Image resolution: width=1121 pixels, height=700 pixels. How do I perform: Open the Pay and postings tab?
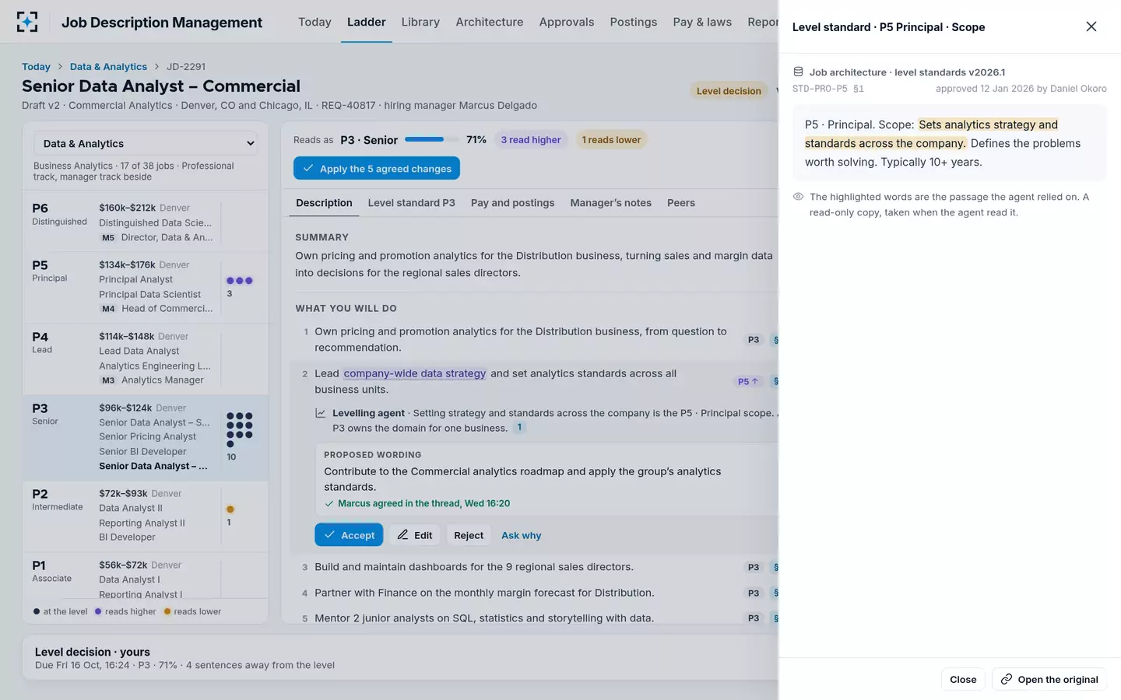513,203
